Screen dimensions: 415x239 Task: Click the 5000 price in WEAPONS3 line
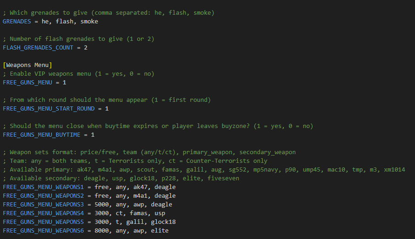click(x=101, y=205)
